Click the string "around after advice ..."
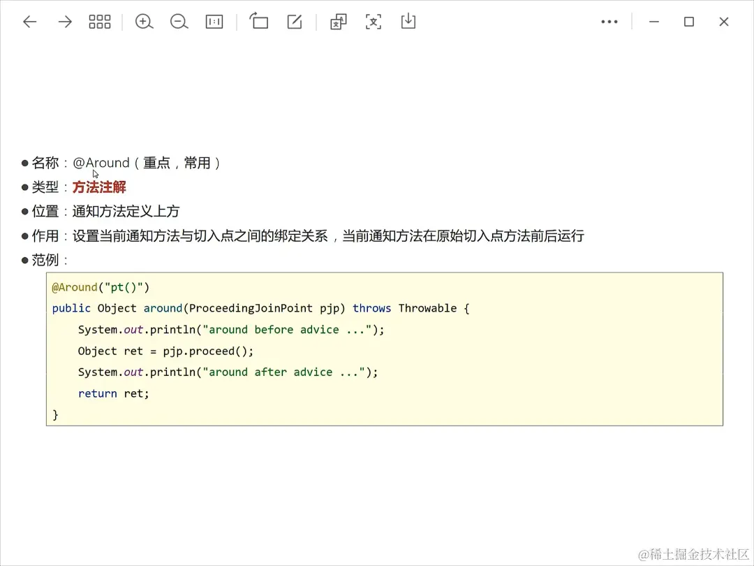 pyautogui.click(x=283, y=372)
